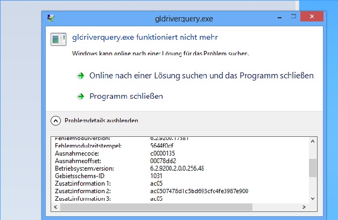Select Fehlermodulzeitstempel value 5644f0df

tap(161, 146)
